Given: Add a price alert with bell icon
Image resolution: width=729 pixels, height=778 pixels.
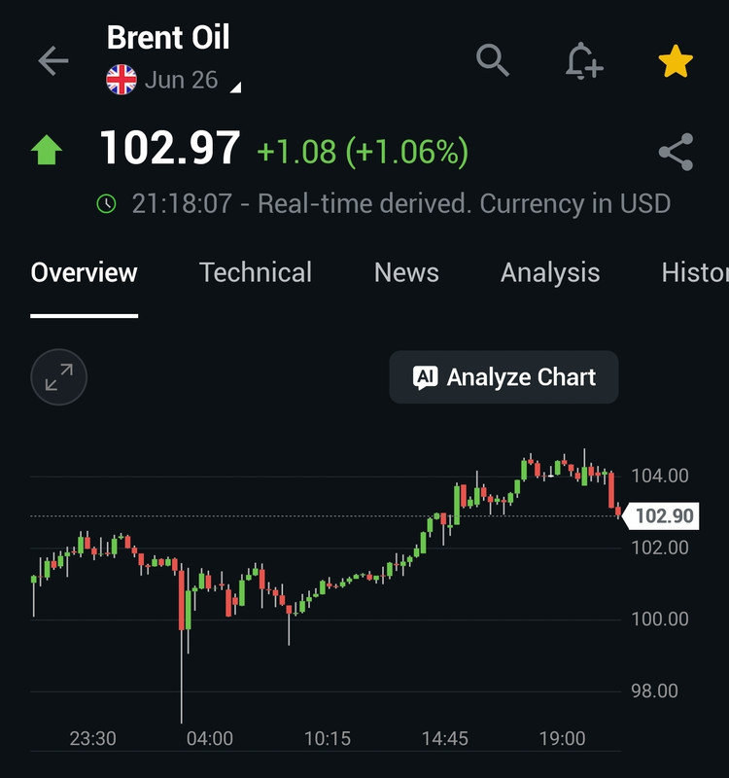Looking at the screenshot, I should (x=584, y=61).
